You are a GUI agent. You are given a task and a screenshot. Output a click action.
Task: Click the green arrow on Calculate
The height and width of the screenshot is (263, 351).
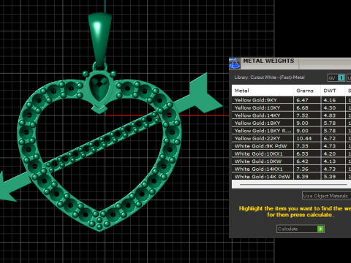coord(320,229)
